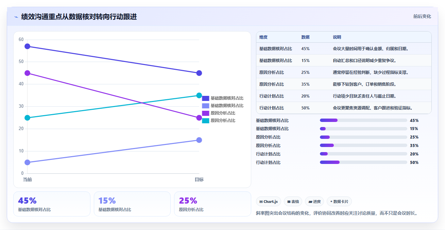
Task: Click the 60 y-axis tick label
Action: (x=21, y=40)
